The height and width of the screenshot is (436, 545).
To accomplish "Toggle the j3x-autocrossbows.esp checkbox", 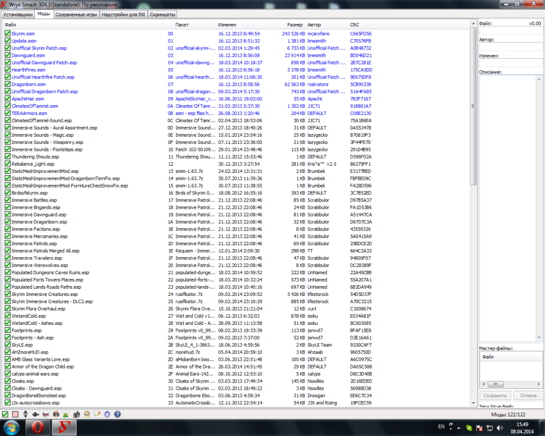I will click(7, 403).
